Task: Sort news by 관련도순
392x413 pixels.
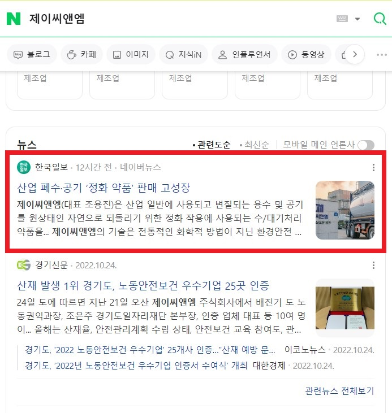Action: (x=212, y=145)
